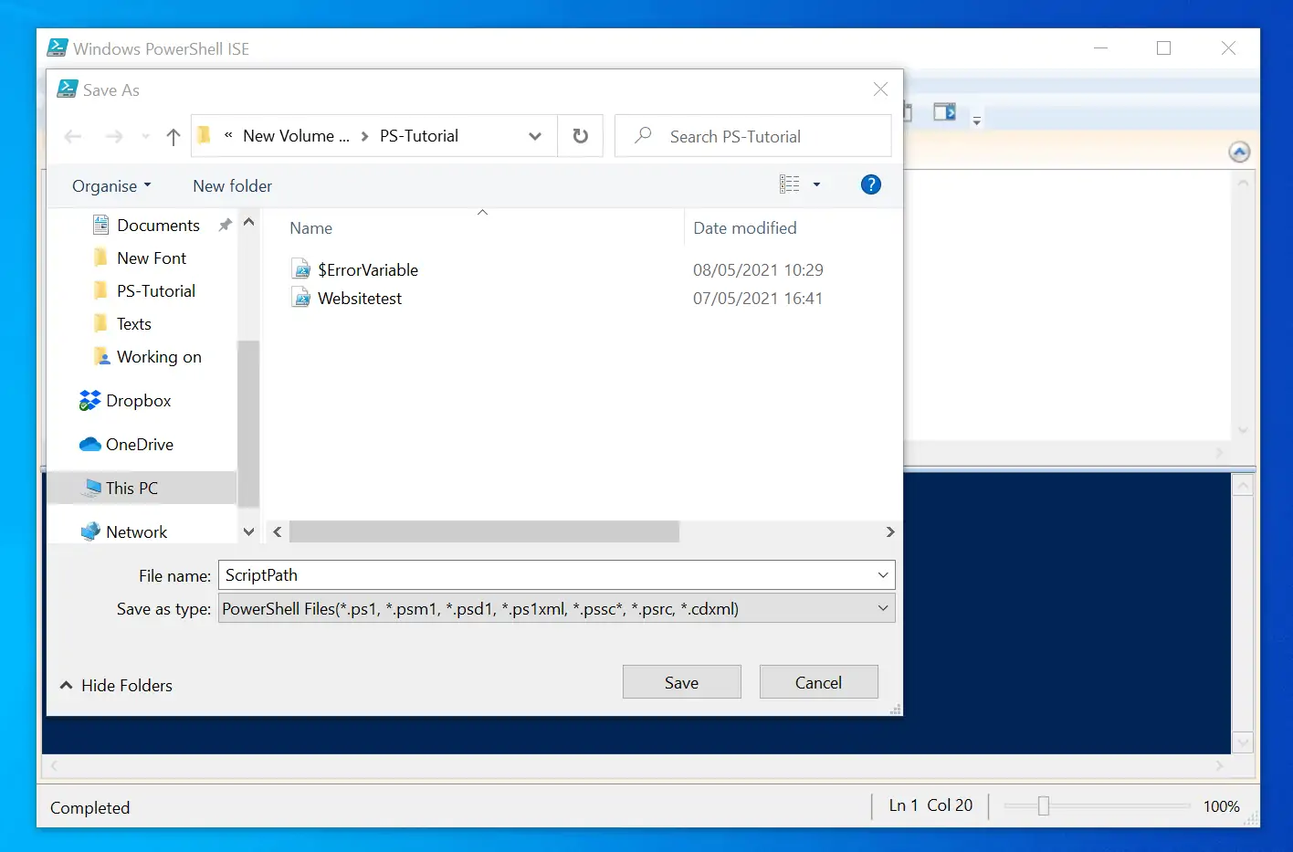Open Documents in the navigation pane
1293x852 pixels.
(x=158, y=226)
